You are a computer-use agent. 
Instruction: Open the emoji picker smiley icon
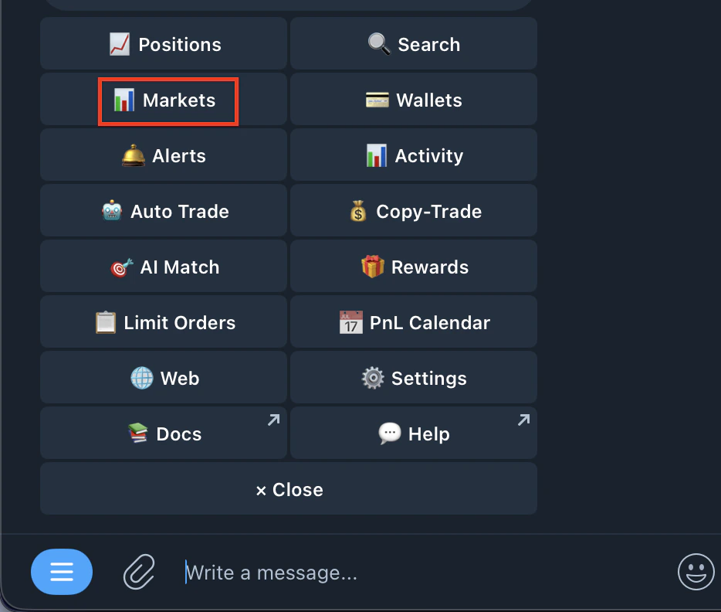point(696,572)
